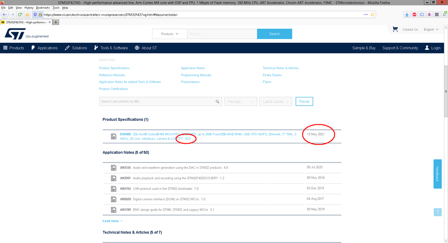Toggle the sidebars toolbar icon
448x243 pixels.
pos(422,14)
